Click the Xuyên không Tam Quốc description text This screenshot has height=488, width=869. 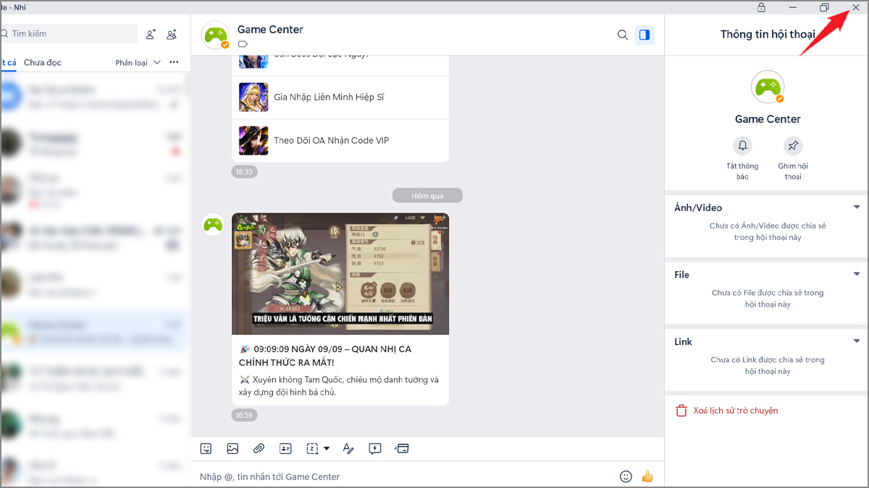coord(339,385)
